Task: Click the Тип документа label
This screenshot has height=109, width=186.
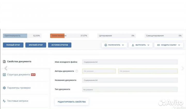Action: click(x=63, y=89)
